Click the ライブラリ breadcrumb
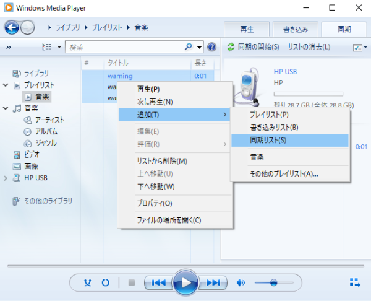371x301 pixels. click(67, 28)
